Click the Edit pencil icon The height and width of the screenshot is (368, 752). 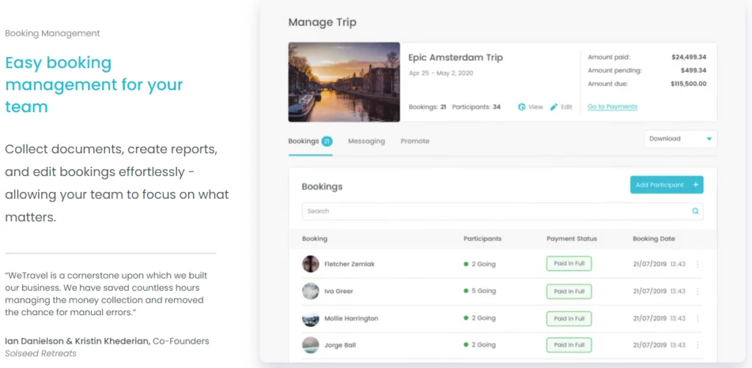click(x=554, y=107)
